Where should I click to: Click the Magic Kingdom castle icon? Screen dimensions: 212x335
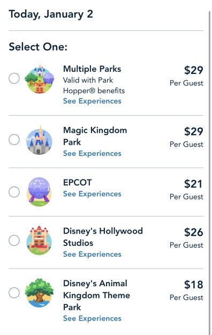pyautogui.click(x=39, y=140)
